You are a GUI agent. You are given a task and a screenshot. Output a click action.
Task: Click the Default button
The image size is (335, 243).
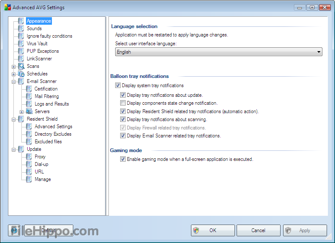click(49, 230)
